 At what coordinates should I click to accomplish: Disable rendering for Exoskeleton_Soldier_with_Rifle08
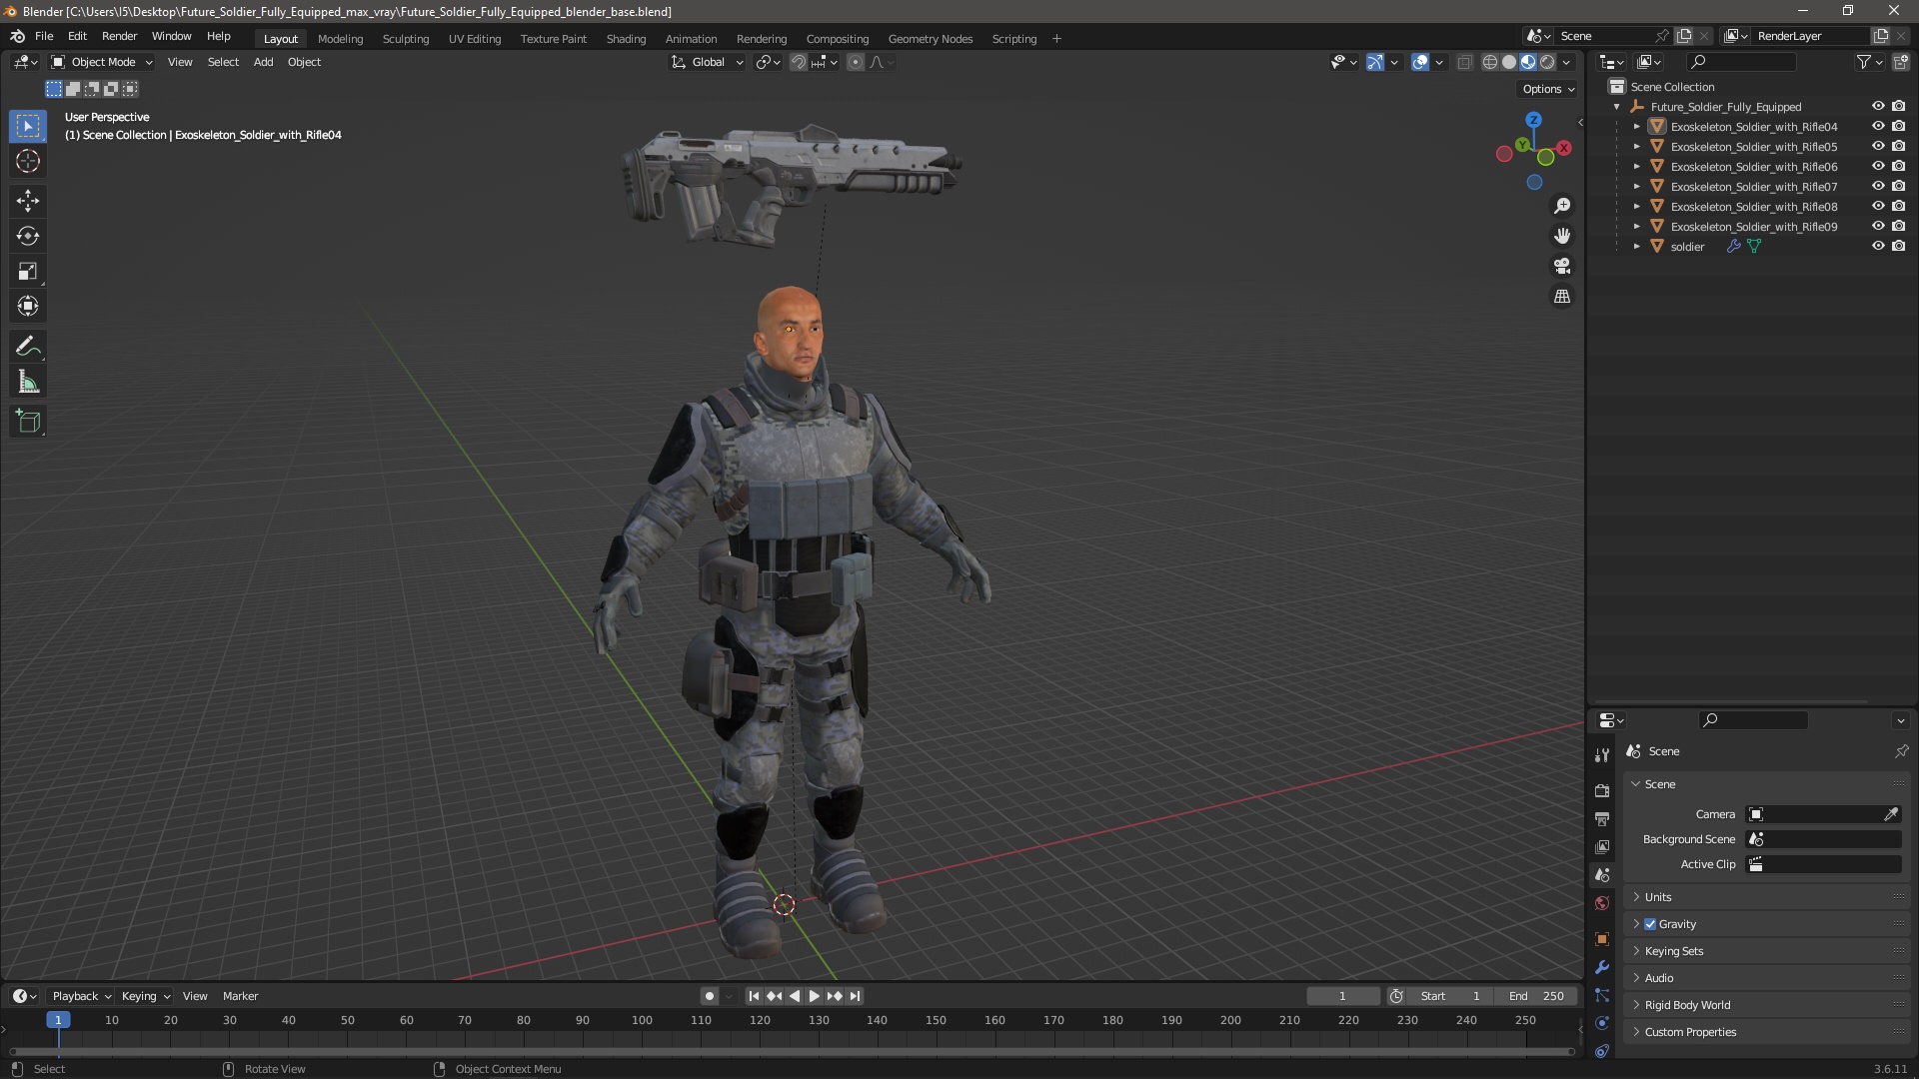pos(1899,207)
